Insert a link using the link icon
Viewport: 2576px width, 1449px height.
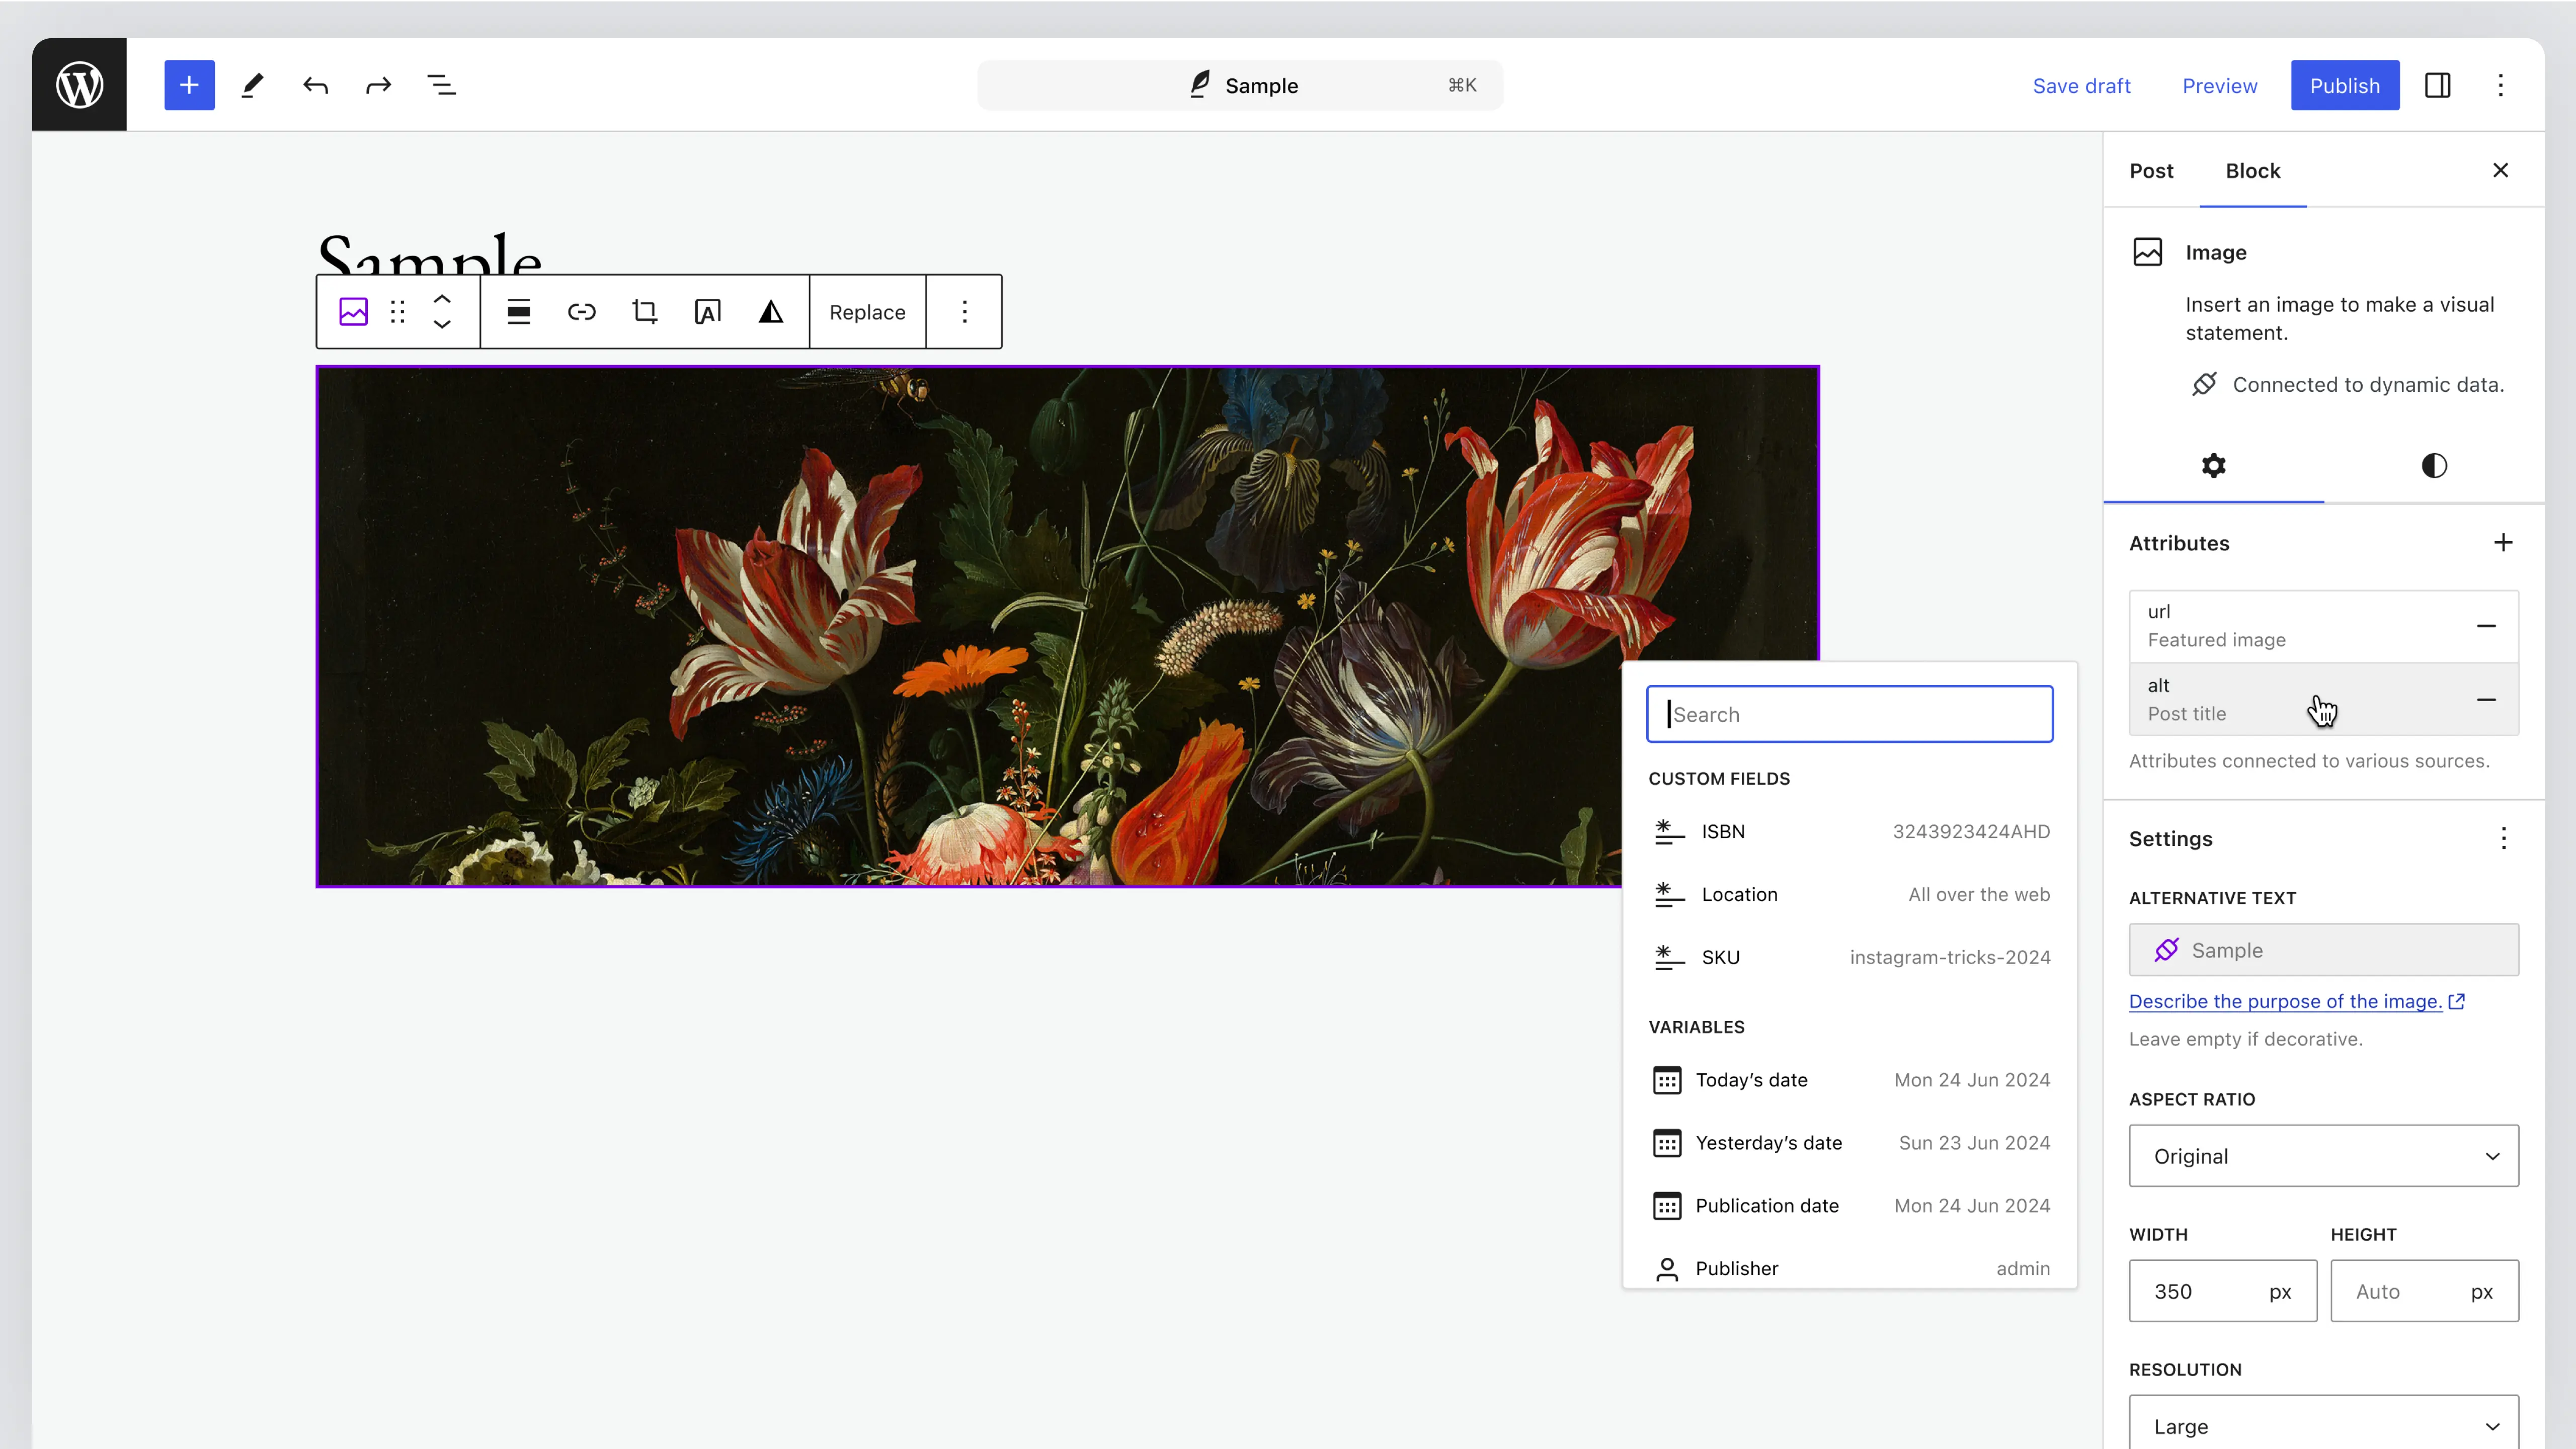[x=581, y=311]
